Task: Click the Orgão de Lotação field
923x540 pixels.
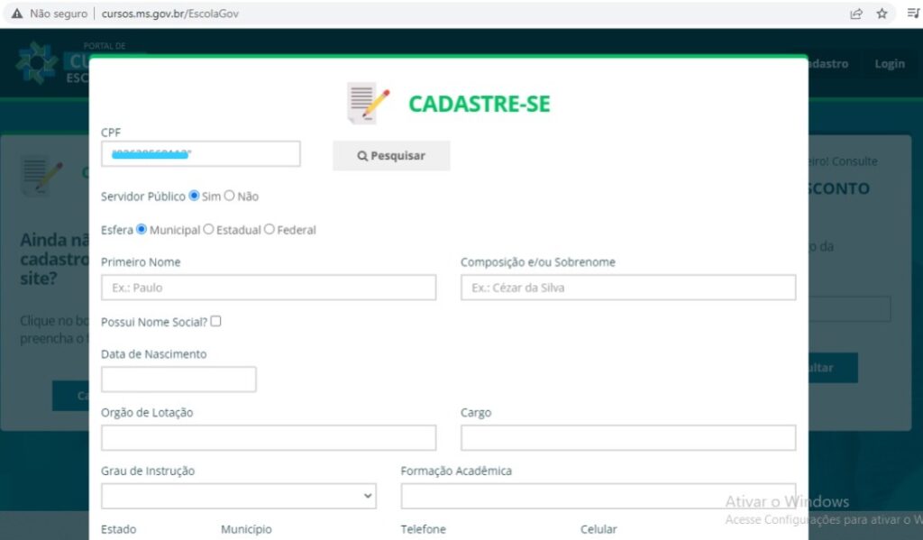Action: point(269,437)
